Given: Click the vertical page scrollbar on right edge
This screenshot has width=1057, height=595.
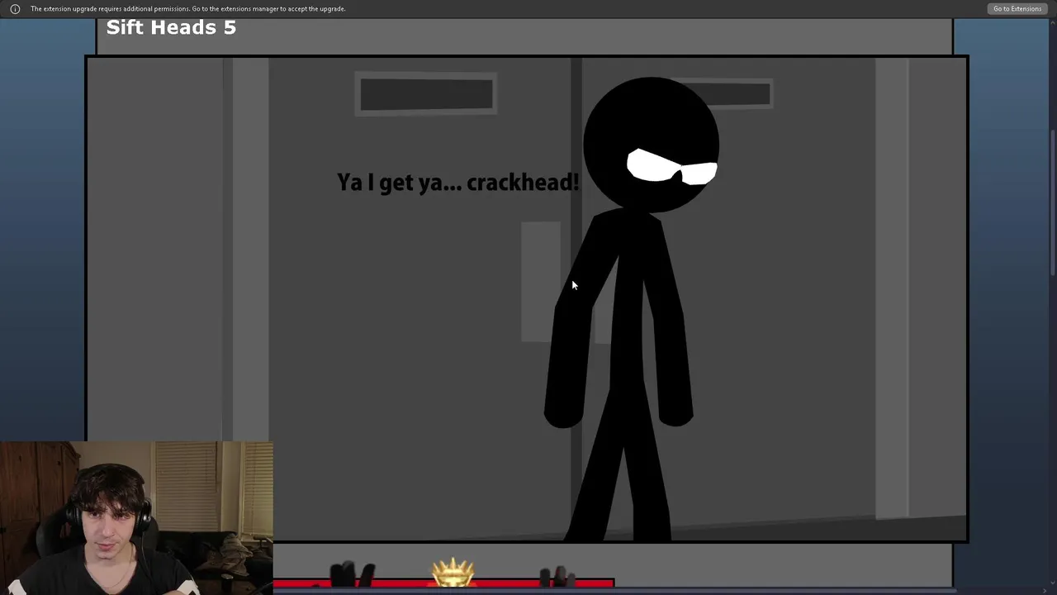Looking at the screenshot, I should (x=1052, y=202).
